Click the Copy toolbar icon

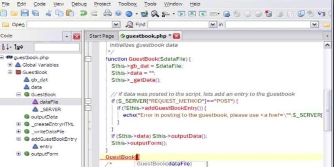(x=59, y=13)
